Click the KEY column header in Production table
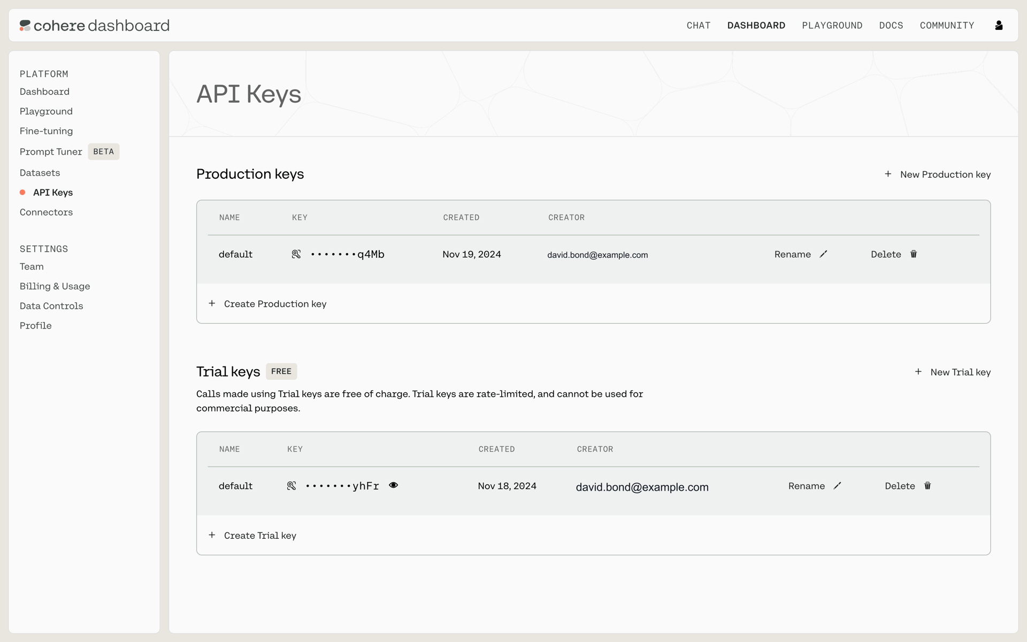 click(x=300, y=217)
